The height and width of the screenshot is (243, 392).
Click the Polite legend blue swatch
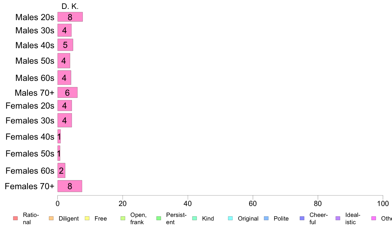click(266, 218)
